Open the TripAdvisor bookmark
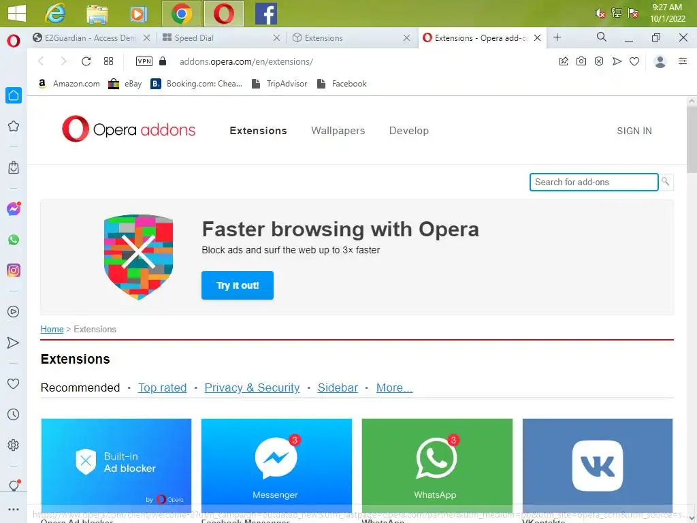Viewport: 697px width, 523px height. click(x=279, y=84)
